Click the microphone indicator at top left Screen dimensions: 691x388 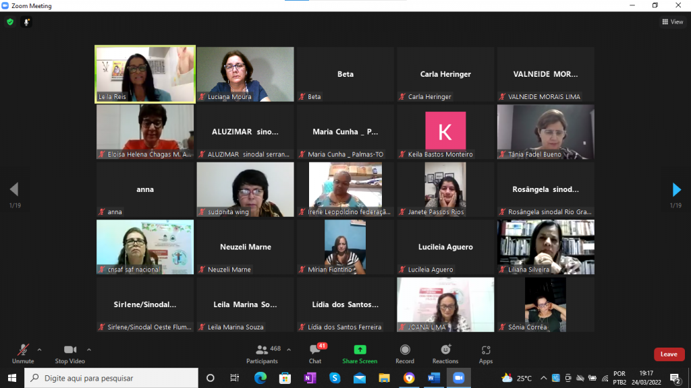[27, 22]
